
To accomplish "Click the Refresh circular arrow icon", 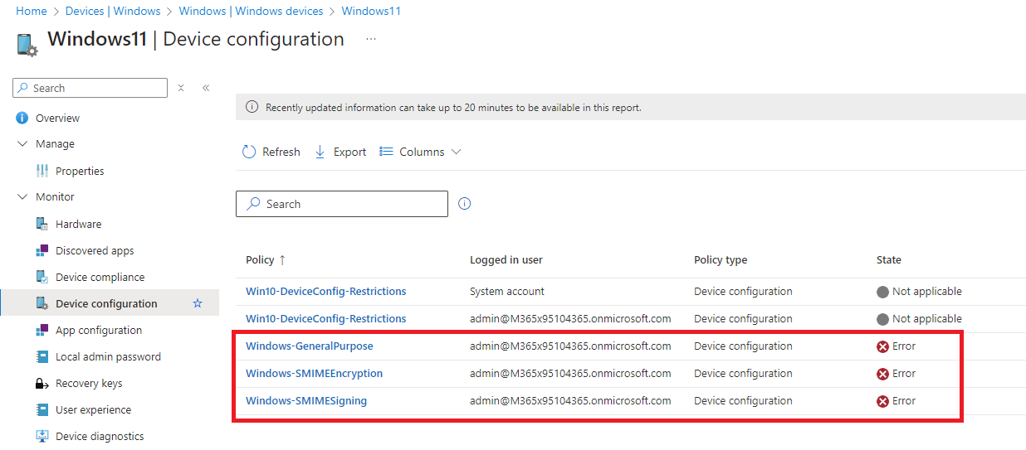I will point(249,152).
